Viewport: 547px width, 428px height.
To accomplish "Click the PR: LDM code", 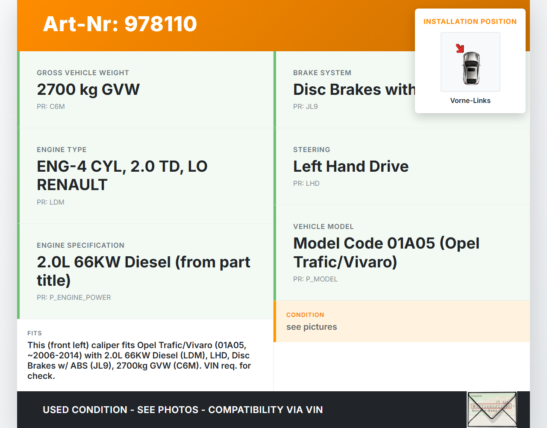I will 50,202.
